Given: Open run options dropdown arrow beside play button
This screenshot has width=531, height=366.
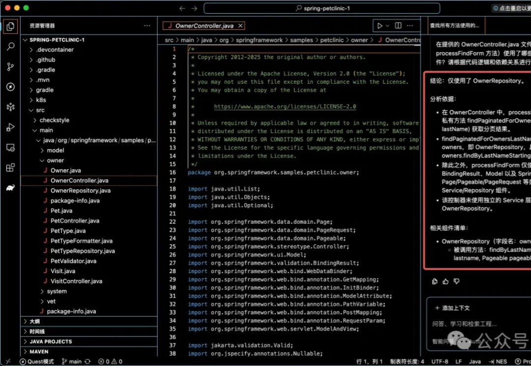Looking at the screenshot, I should (x=387, y=26).
